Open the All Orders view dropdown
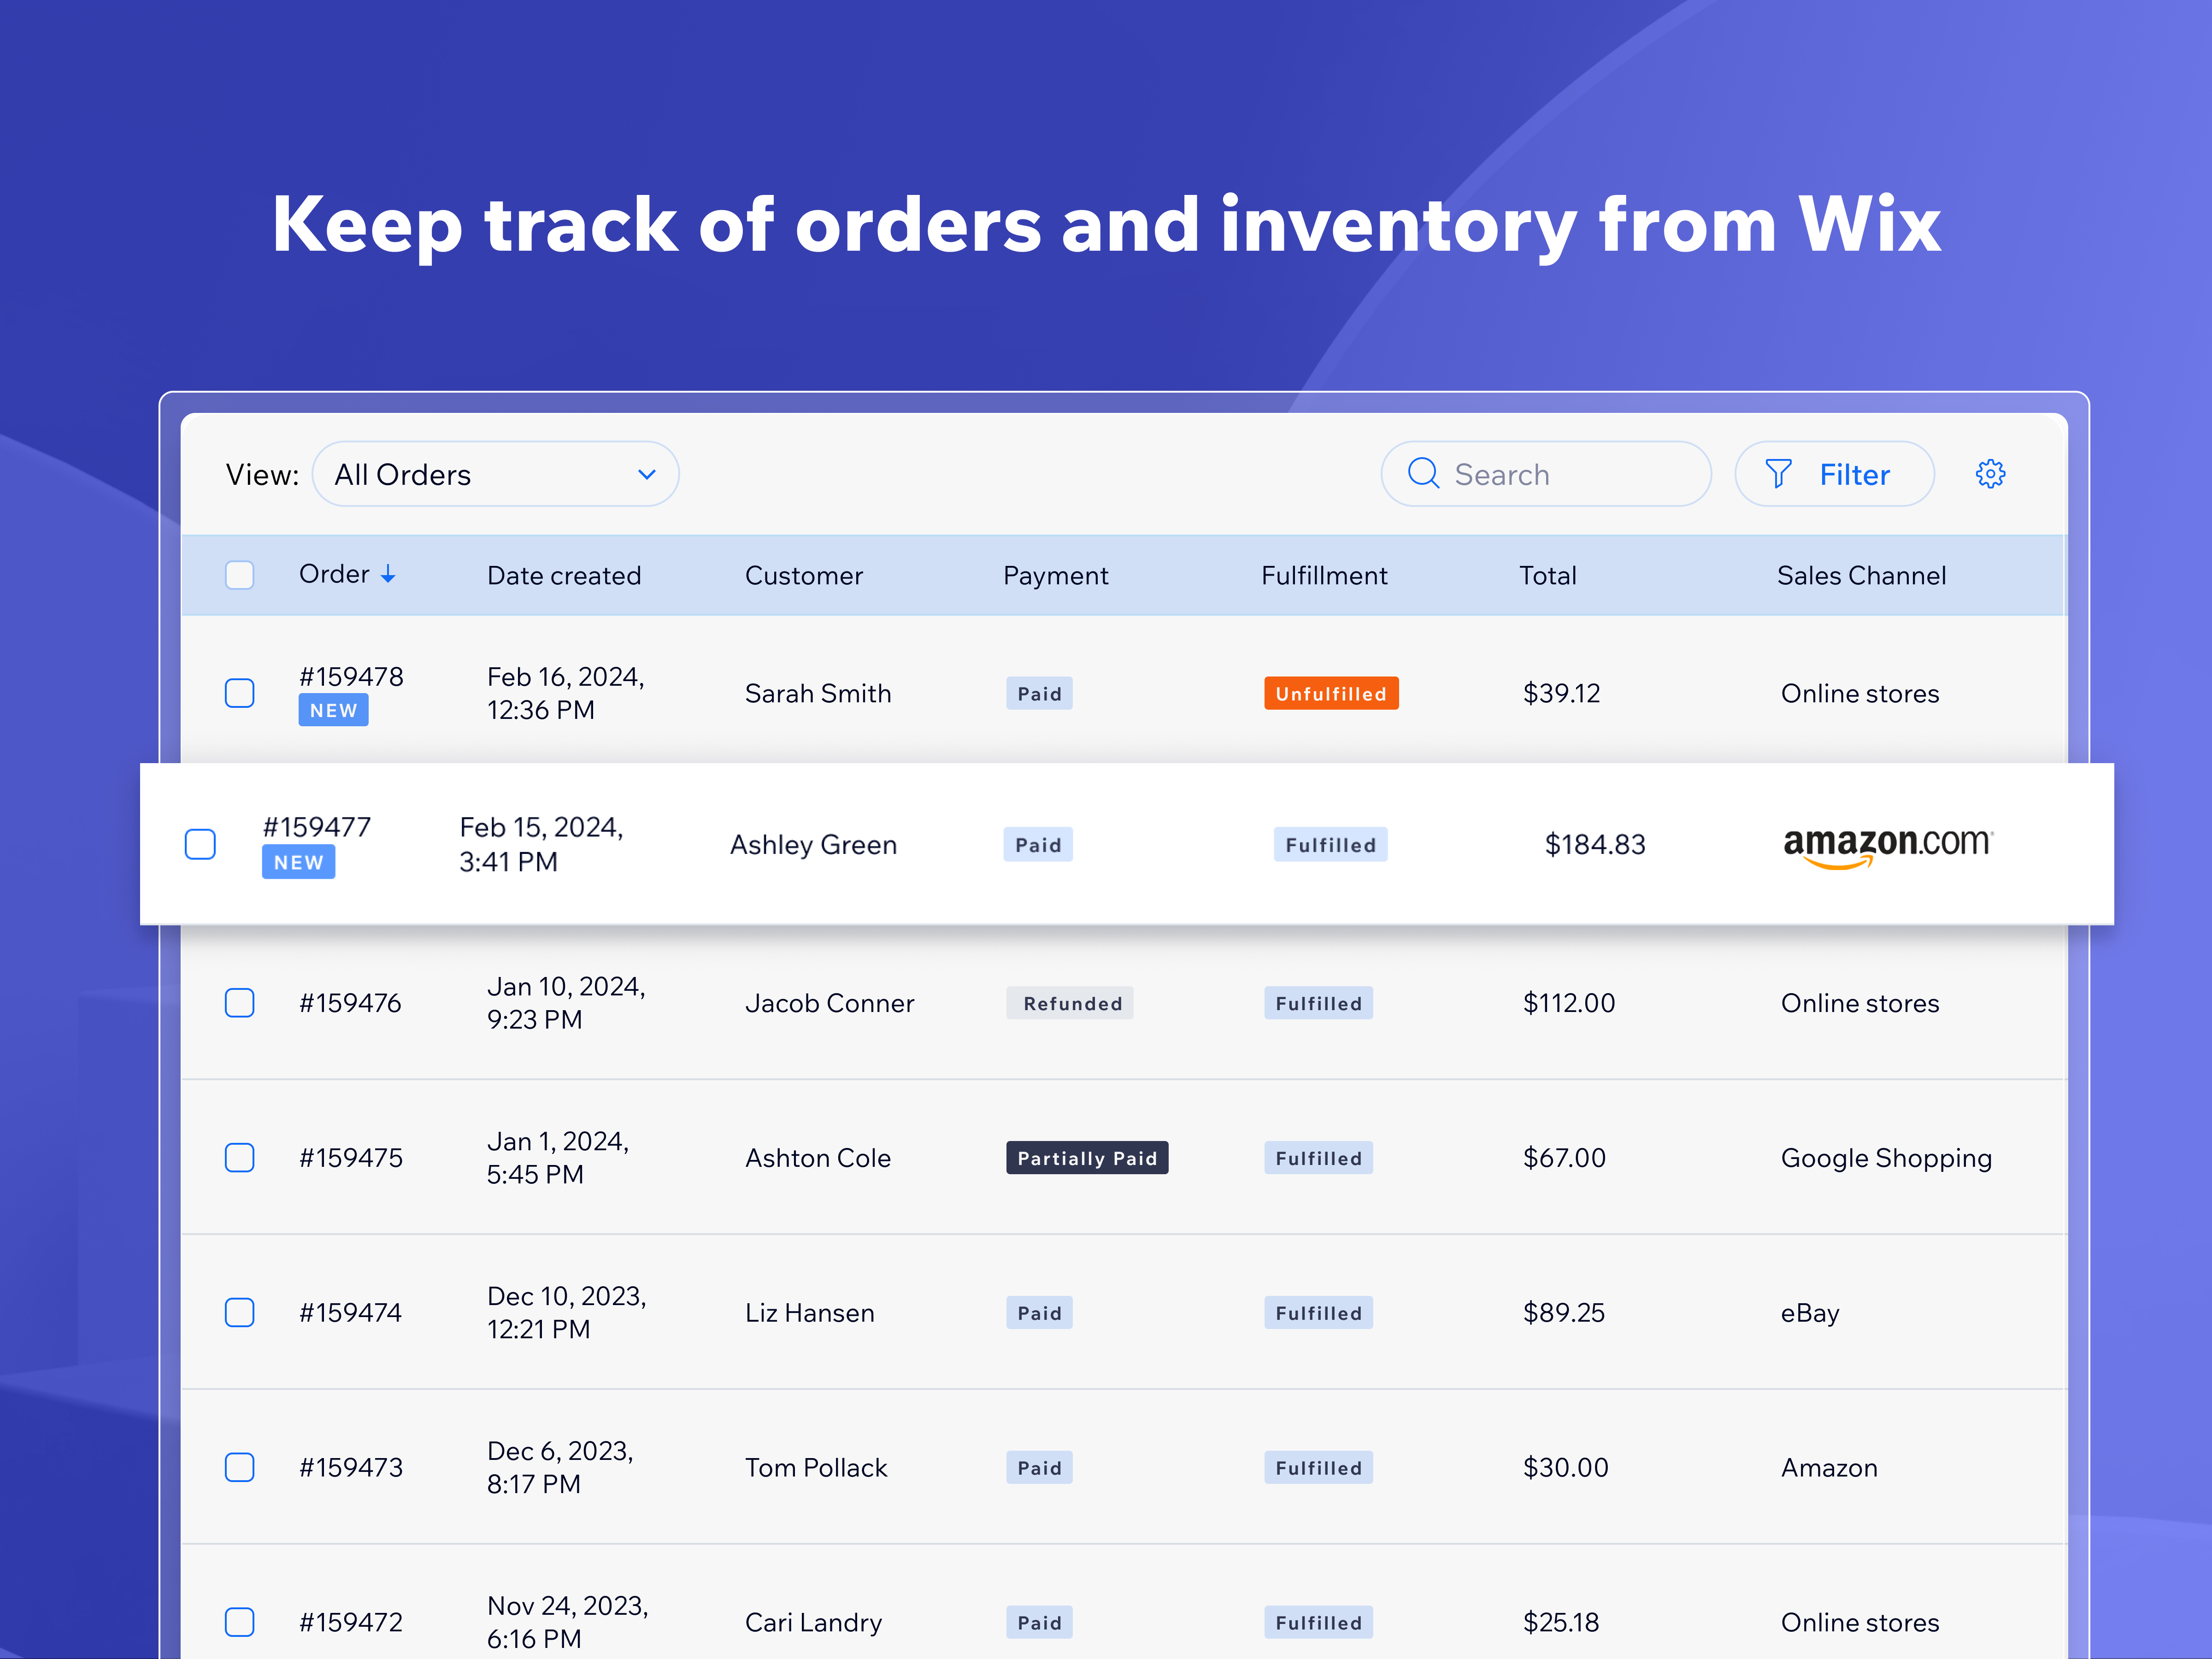 496,474
